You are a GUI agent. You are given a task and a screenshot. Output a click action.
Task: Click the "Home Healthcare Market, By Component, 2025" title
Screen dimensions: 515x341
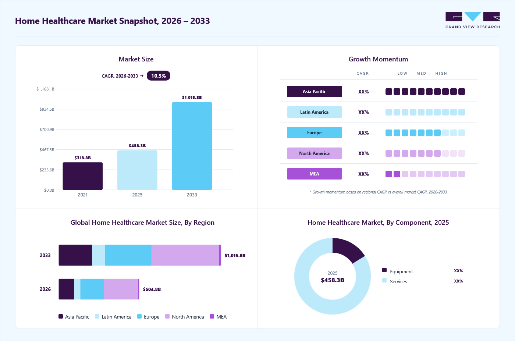[x=378, y=223]
